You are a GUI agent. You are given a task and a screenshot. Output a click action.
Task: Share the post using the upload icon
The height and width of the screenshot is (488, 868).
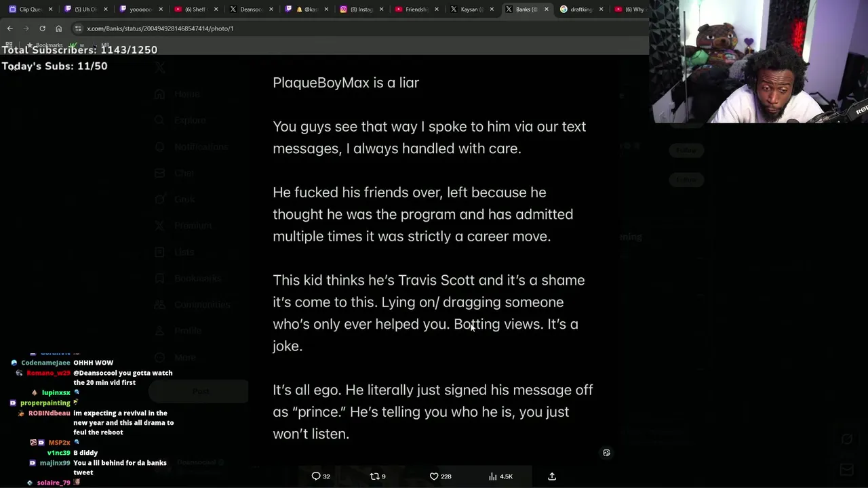[552, 476]
